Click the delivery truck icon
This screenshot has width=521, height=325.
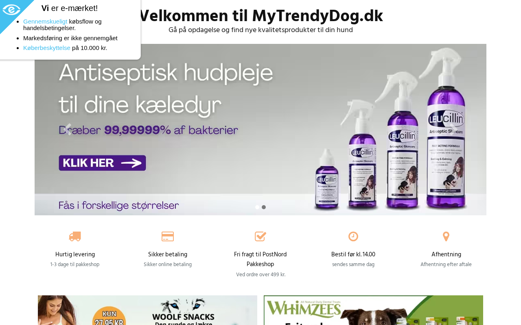click(75, 236)
